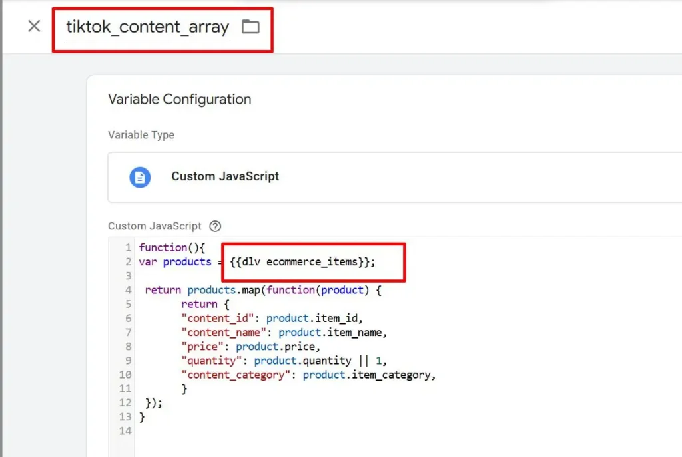Click the "quantity": product.quantity || 1 line
This screenshot has width=682, height=457.
pyautogui.click(x=284, y=361)
